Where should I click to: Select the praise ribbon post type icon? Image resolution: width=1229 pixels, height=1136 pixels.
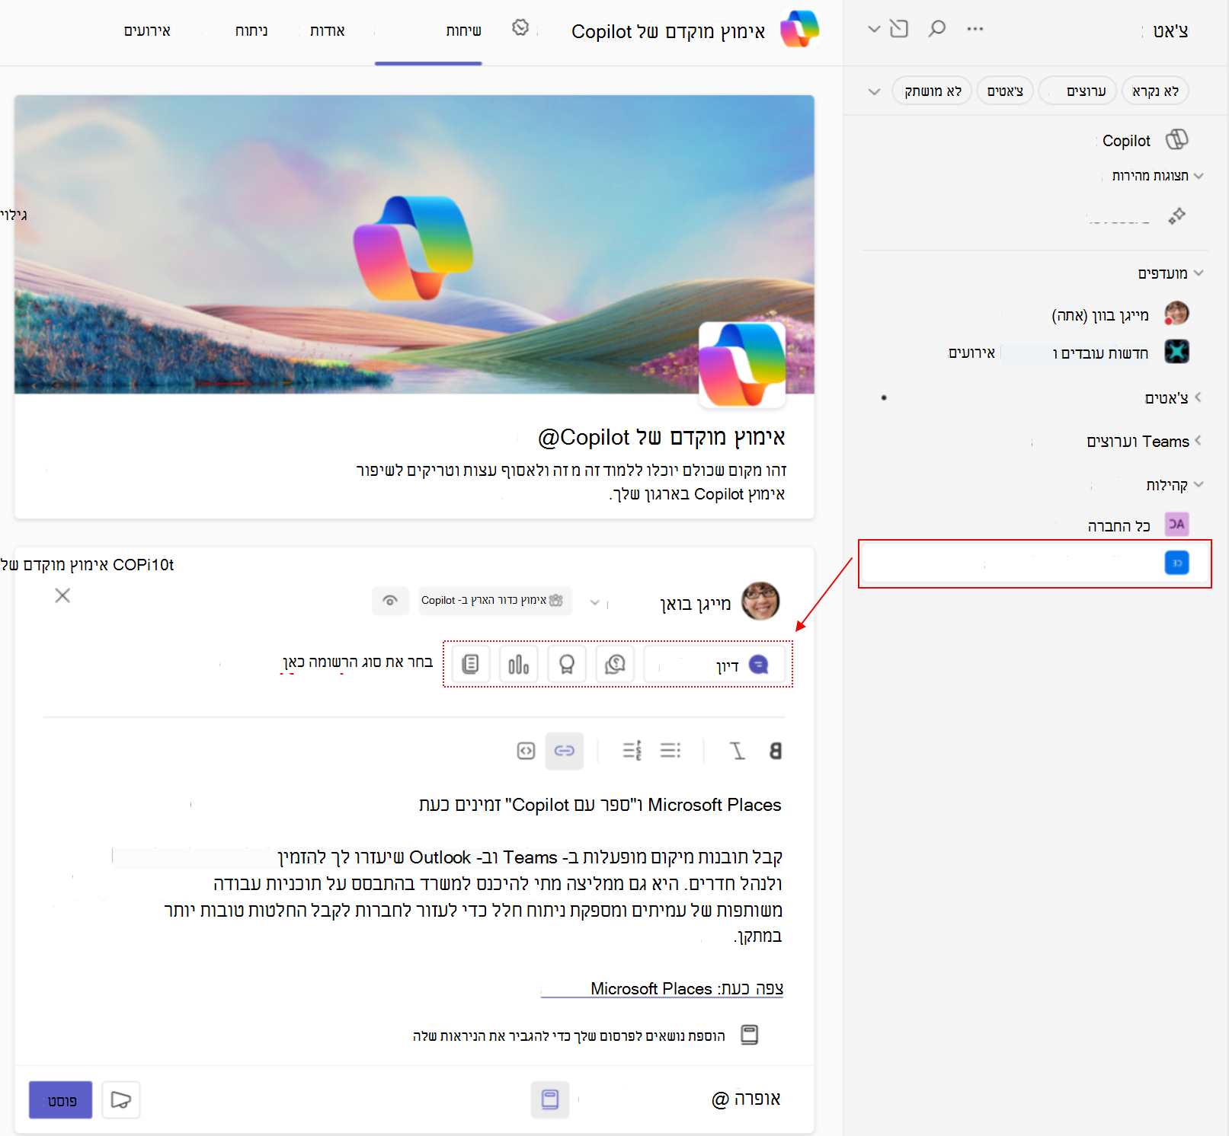(567, 665)
